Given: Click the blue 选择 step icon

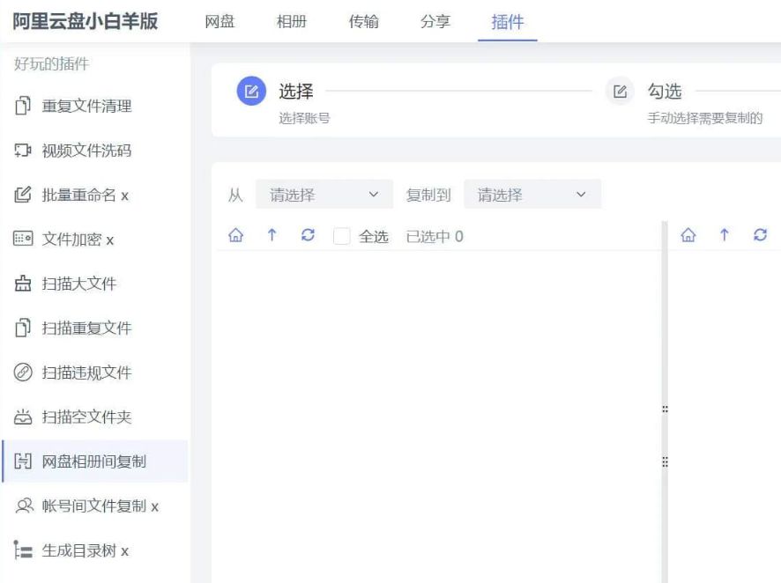Looking at the screenshot, I should click(251, 91).
